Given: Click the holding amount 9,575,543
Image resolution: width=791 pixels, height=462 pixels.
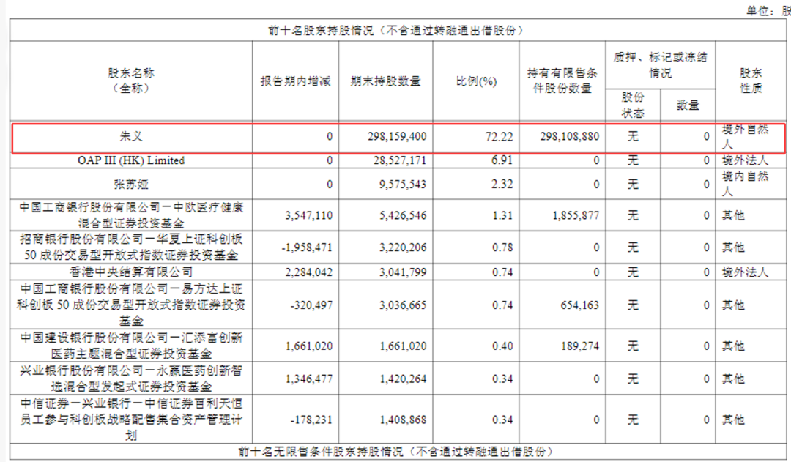Looking at the screenshot, I should click(x=403, y=184).
